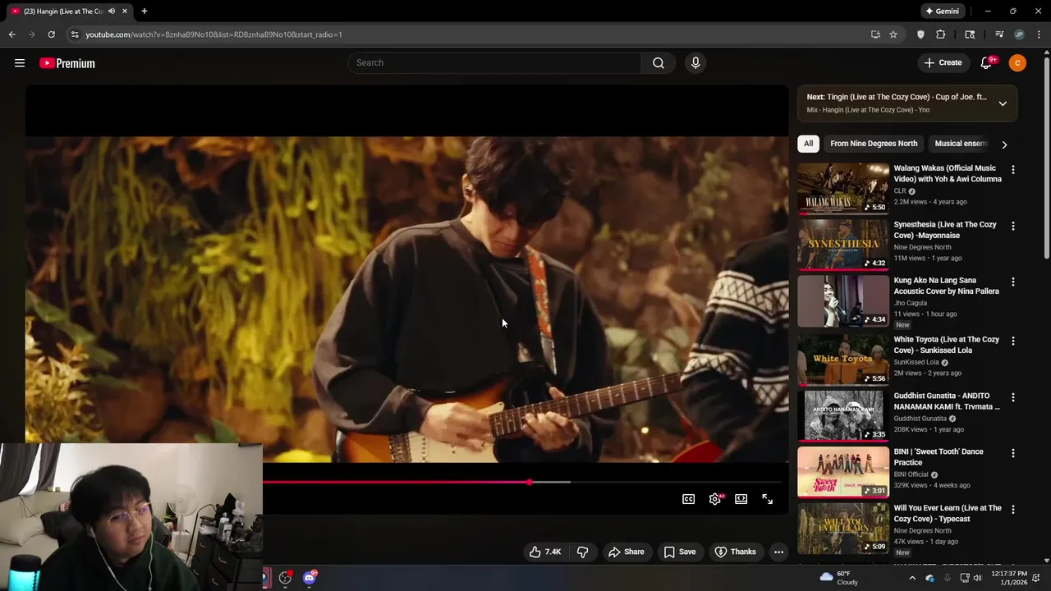
Task: Open the JP Chrome profile avatar
Action: pos(1019,34)
